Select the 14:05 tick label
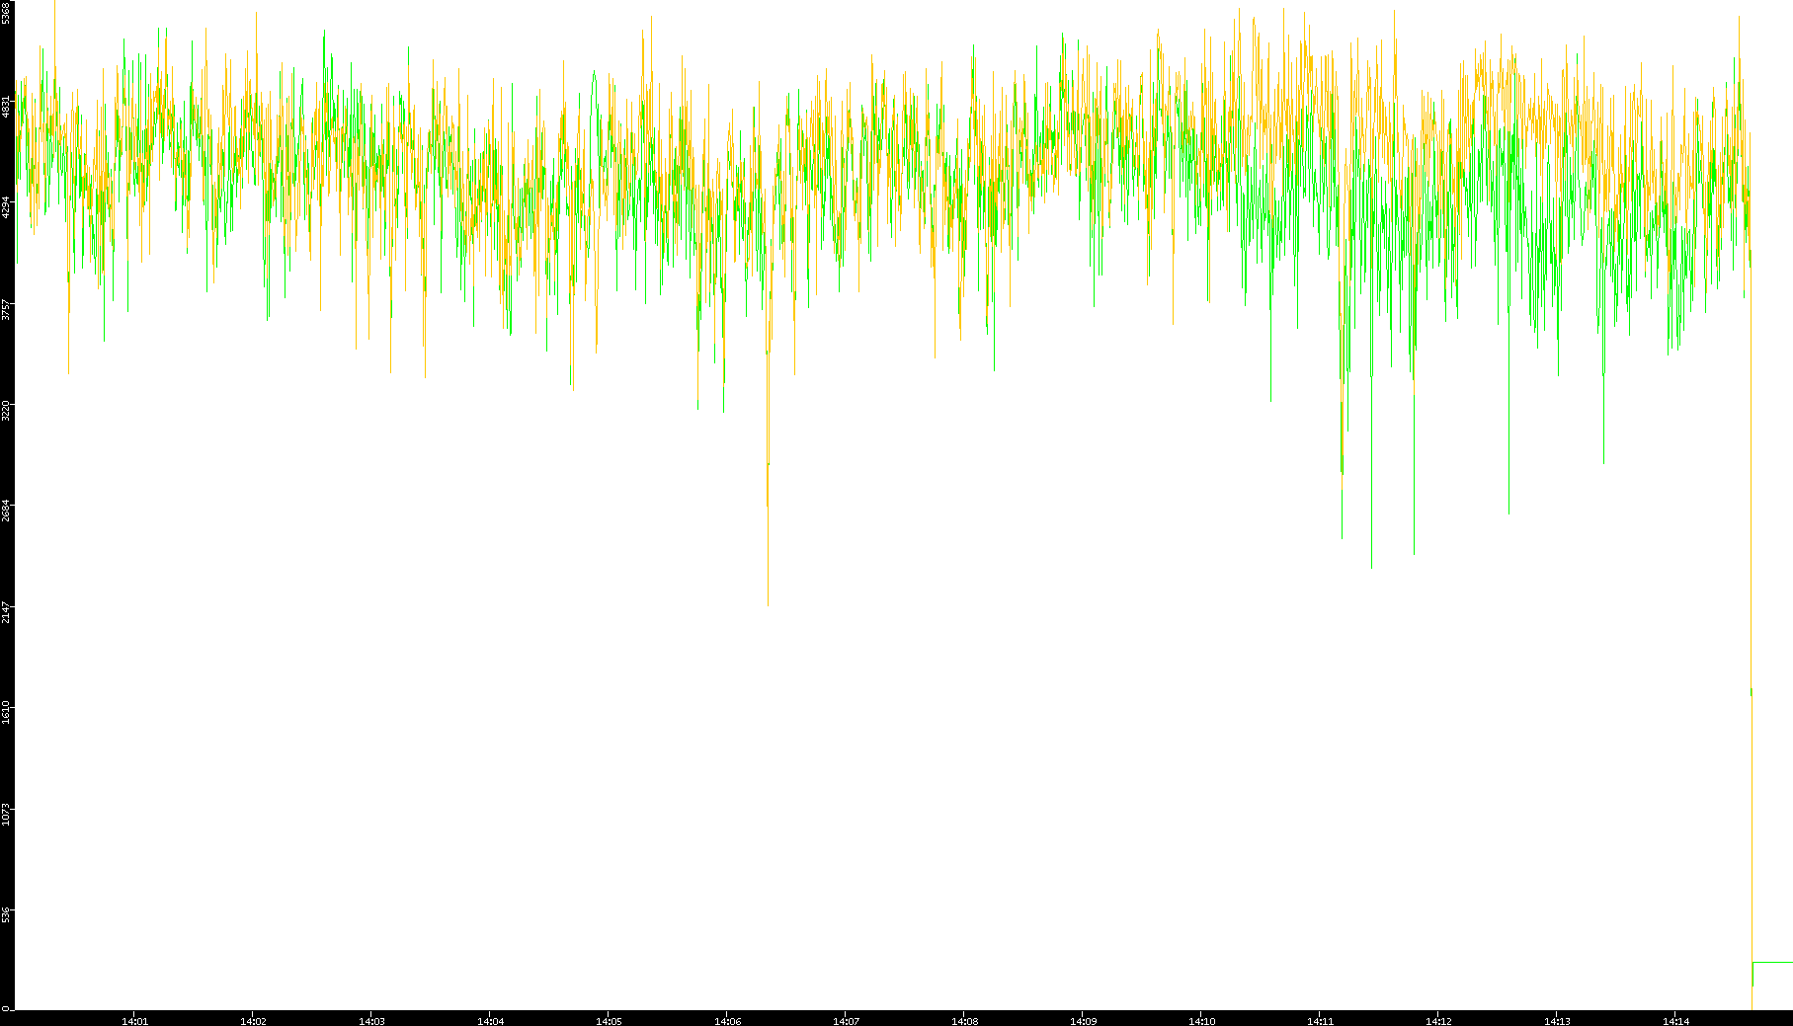 (x=609, y=1021)
